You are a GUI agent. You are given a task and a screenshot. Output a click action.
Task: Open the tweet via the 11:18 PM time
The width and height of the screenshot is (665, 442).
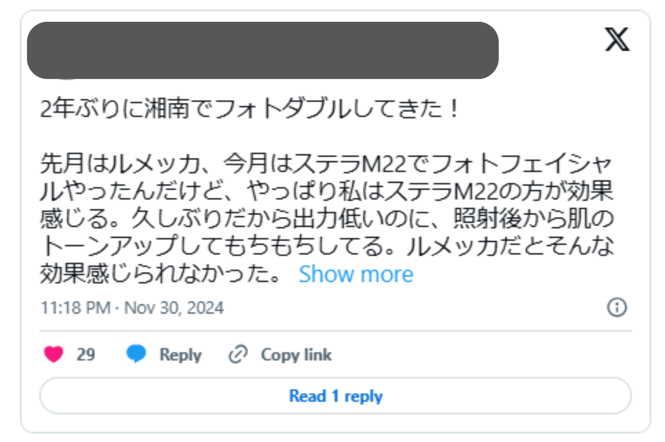click(75, 308)
